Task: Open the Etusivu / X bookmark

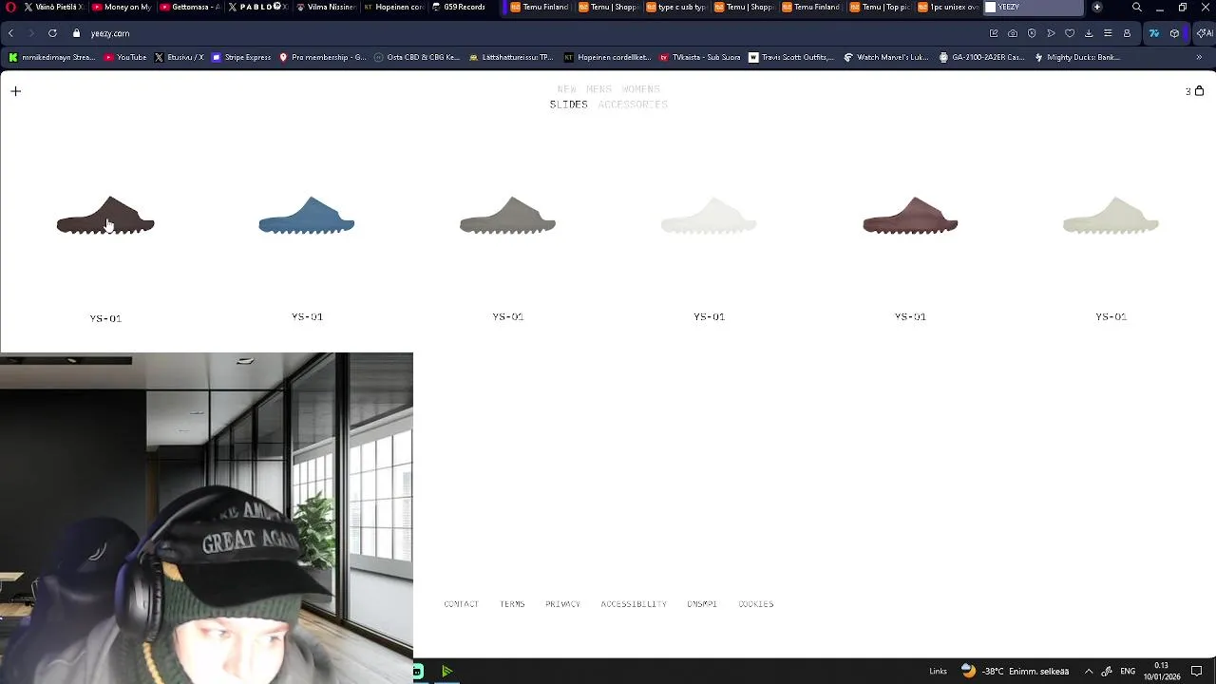Action: tap(179, 57)
